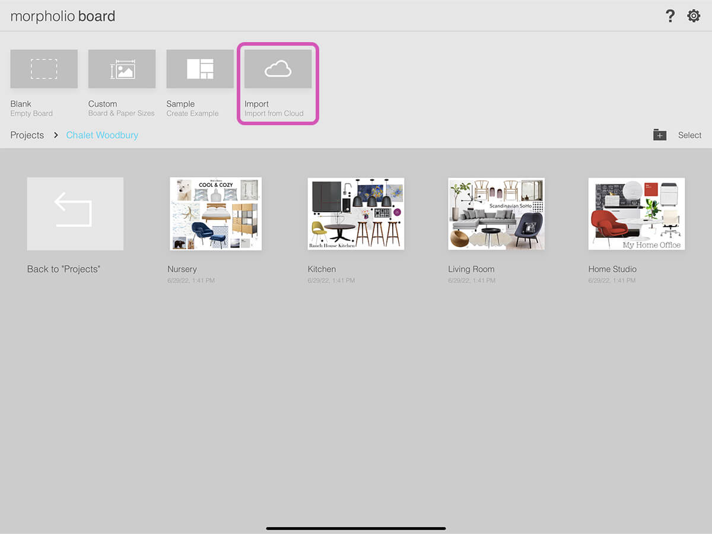712x534 pixels.
Task: Open the help question mark icon
Action: [x=670, y=16]
